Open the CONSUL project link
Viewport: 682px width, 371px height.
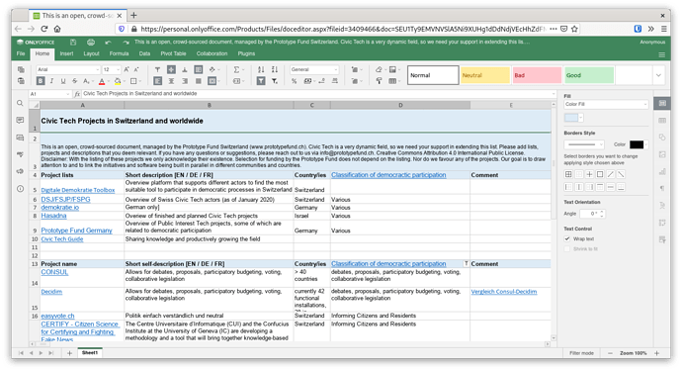[x=54, y=272]
